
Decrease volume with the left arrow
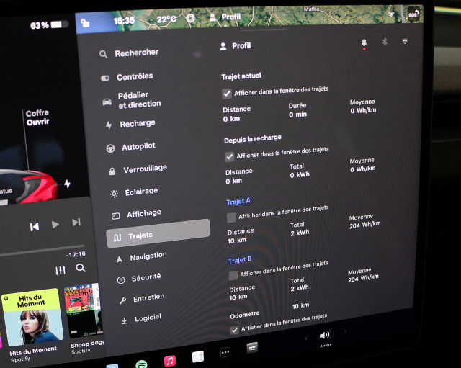(306, 337)
